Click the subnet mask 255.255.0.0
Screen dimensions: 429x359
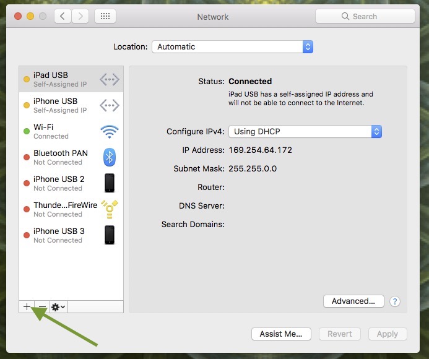tap(253, 168)
